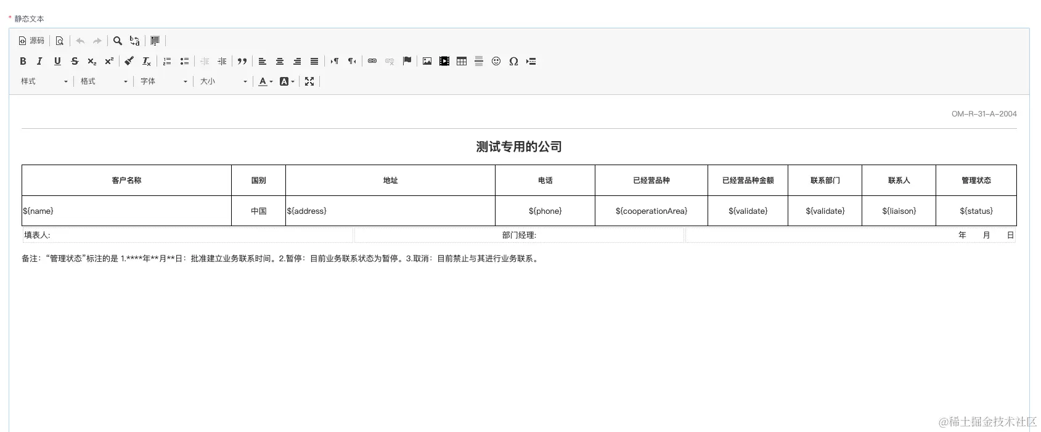This screenshot has width=1041, height=432.
Task: Set left-to-right text direction
Action: [335, 61]
